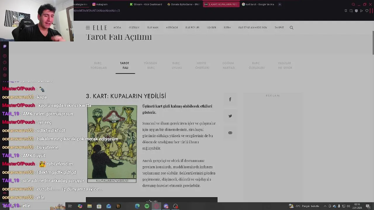Open the ELLE hamburger menu

point(88,28)
